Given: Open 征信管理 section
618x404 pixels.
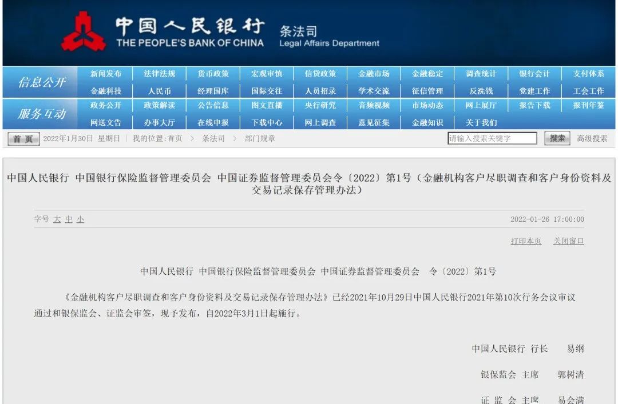Looking at the screenshot, I should click(x=427, y=91).
